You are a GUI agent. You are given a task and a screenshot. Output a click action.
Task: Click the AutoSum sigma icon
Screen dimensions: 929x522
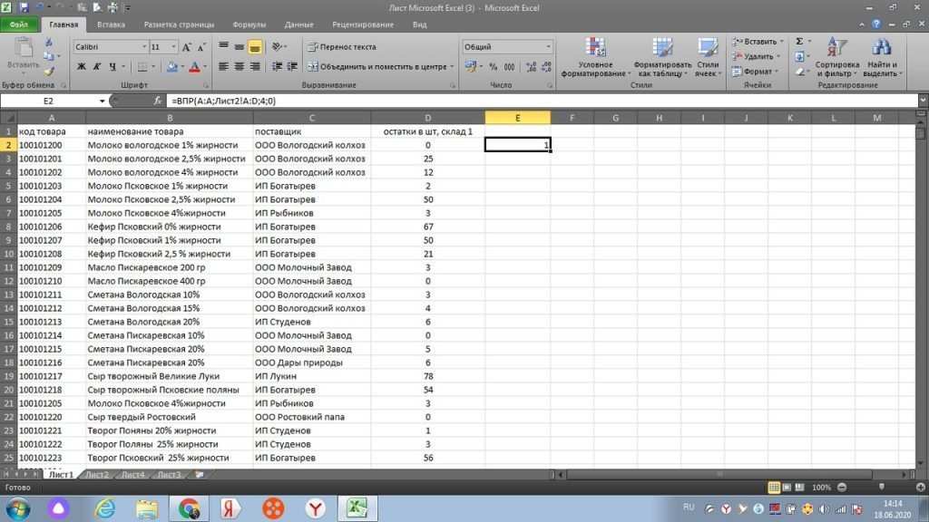[x=799, y=42]
